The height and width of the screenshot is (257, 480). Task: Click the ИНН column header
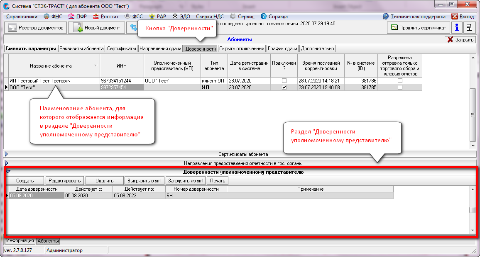coord(122,66)
